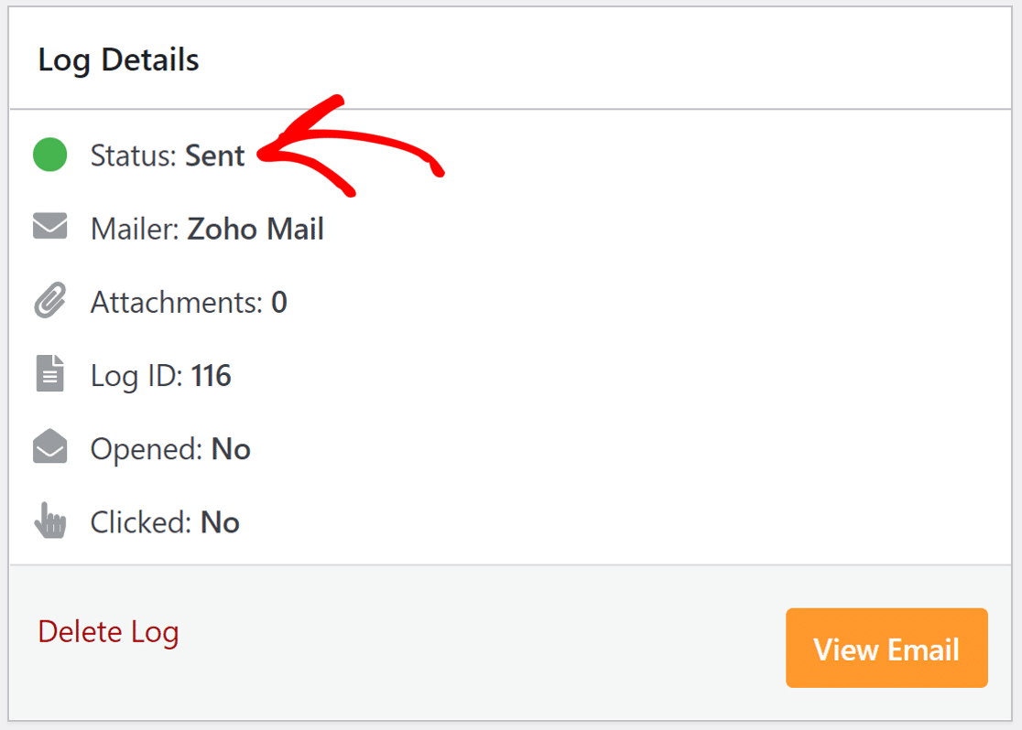Click the green Sent status indicator circle
1022x730 pixels.
click(x=49, y=155)
